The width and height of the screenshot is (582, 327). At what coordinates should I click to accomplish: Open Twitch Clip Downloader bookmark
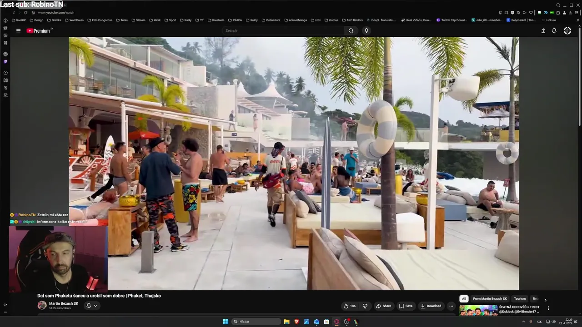tap(452, 20)
